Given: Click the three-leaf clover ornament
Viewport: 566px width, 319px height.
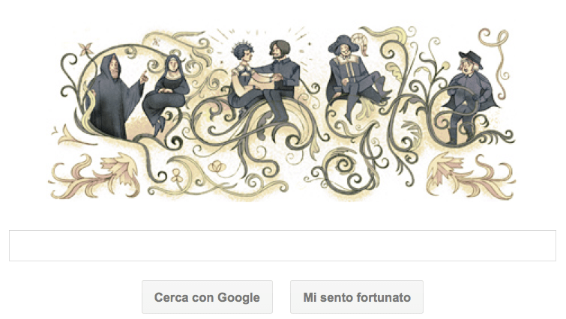Looking at the screenshot, I should tap(176, 176).
